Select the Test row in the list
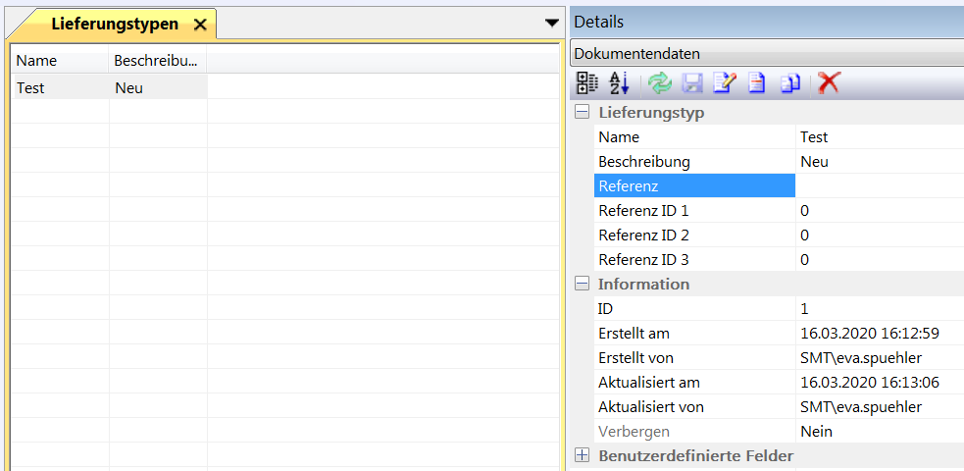Screen dimensions: 964x471 (59, 87)
